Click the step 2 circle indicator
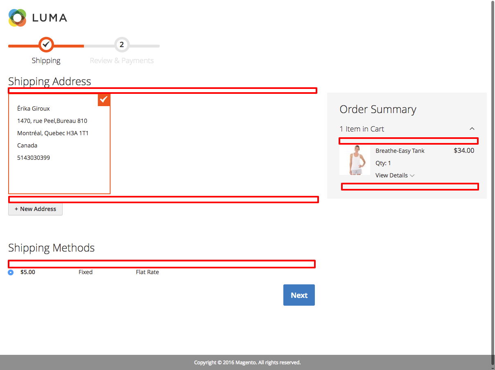495x370 pixels. 122,45
